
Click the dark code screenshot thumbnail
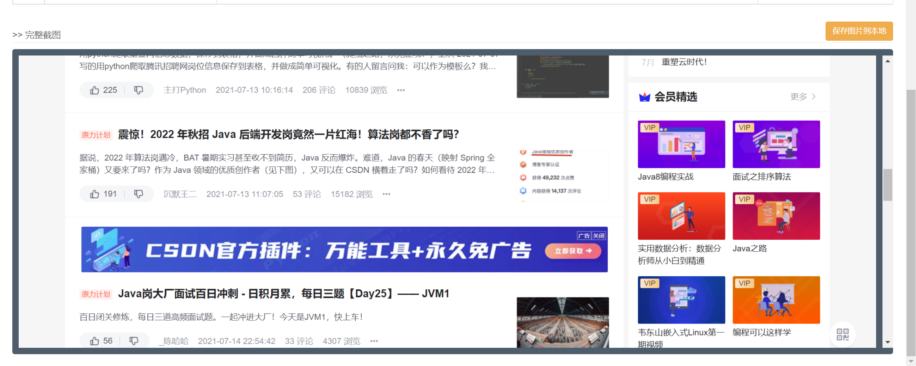tap(563, 77)
